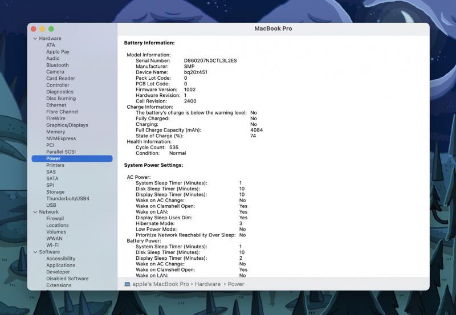Select Developer under Software
The image size is (456, 315).
click(58, 272)
